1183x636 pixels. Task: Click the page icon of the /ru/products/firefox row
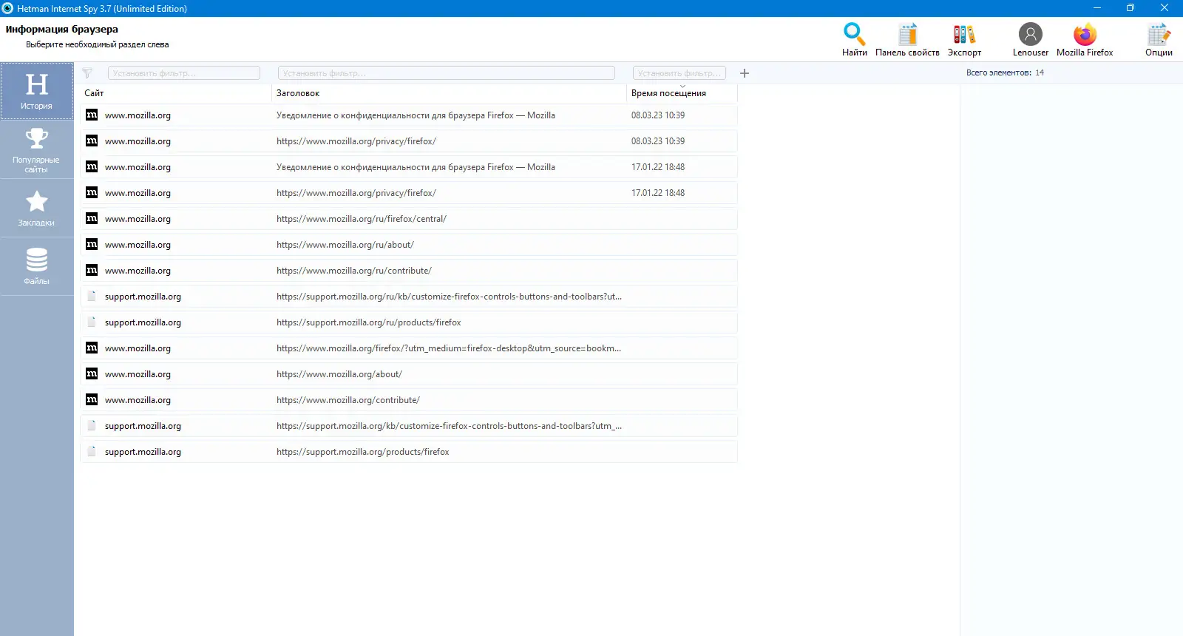pyautogui.click(x=92, y=322)
